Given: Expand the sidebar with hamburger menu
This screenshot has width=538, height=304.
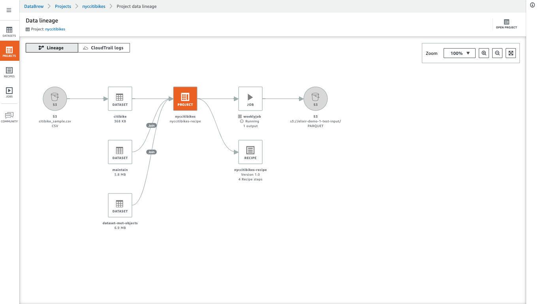Looking at the screenshot, I should 9,10.
